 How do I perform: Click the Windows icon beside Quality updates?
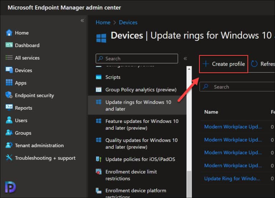pos(98,140)
